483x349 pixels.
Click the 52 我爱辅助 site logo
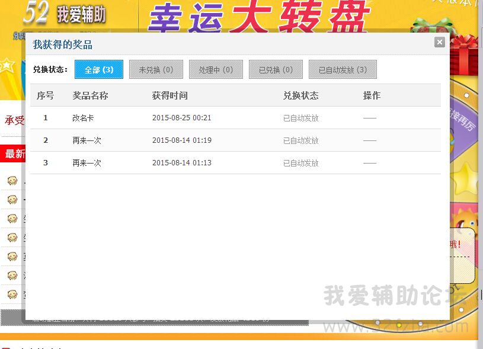pos(65,14)
